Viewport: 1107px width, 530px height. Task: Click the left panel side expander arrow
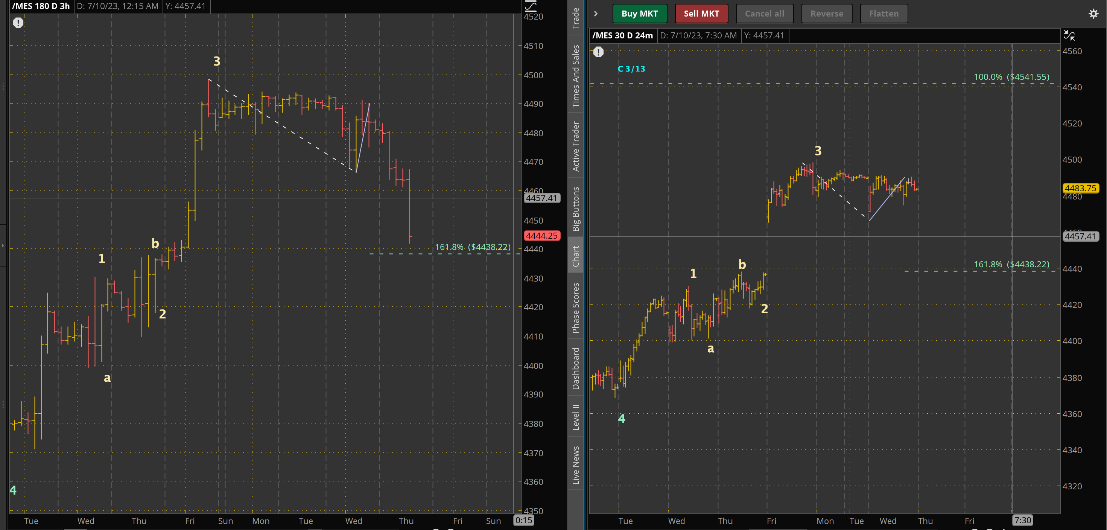[3, 245]
